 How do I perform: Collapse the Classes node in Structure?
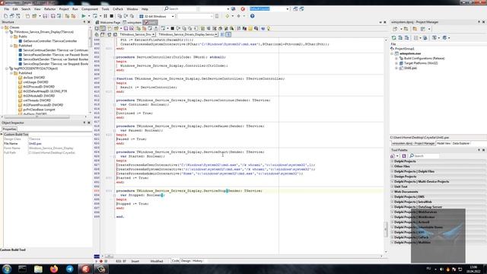point(2,27)
